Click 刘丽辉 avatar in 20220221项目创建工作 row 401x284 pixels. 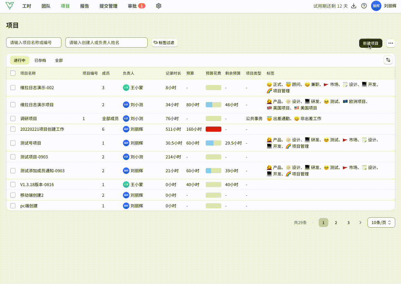[x=126, y=129]
